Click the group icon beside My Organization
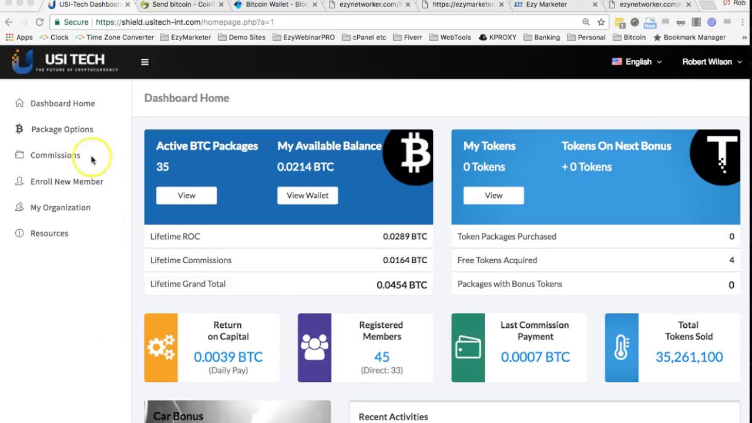The image size is (752, 423). coord(19,207)
